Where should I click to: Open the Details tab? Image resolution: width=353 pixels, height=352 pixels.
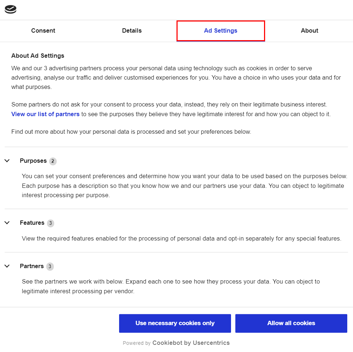tap(132, 31)
